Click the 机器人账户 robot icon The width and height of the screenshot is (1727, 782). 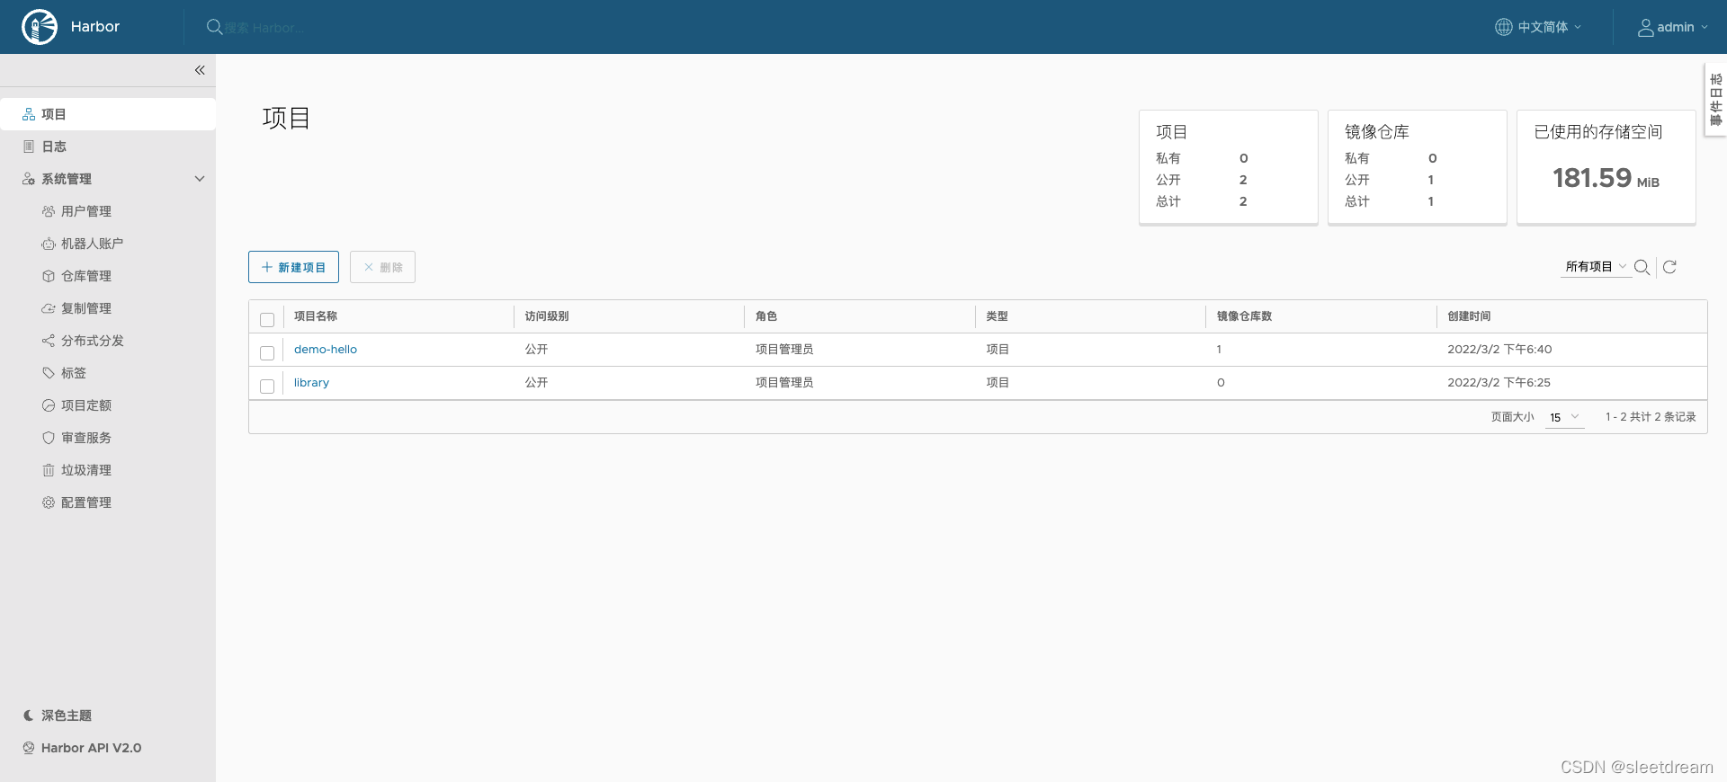click(49, 244)
